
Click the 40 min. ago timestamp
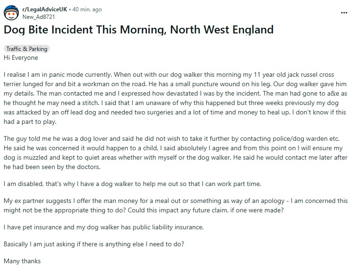(x=87, y=9)
